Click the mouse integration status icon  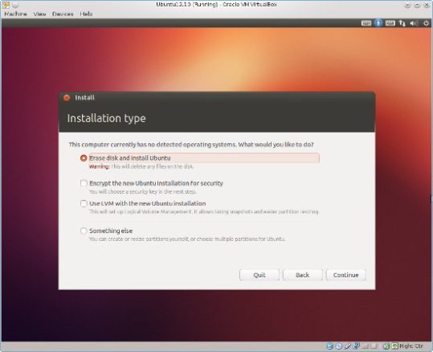point(386,346)
